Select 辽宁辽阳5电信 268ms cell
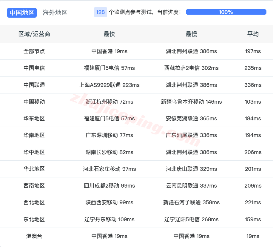Image resolution: width=273 pixels, height=247 pixels. pos(191,220)
